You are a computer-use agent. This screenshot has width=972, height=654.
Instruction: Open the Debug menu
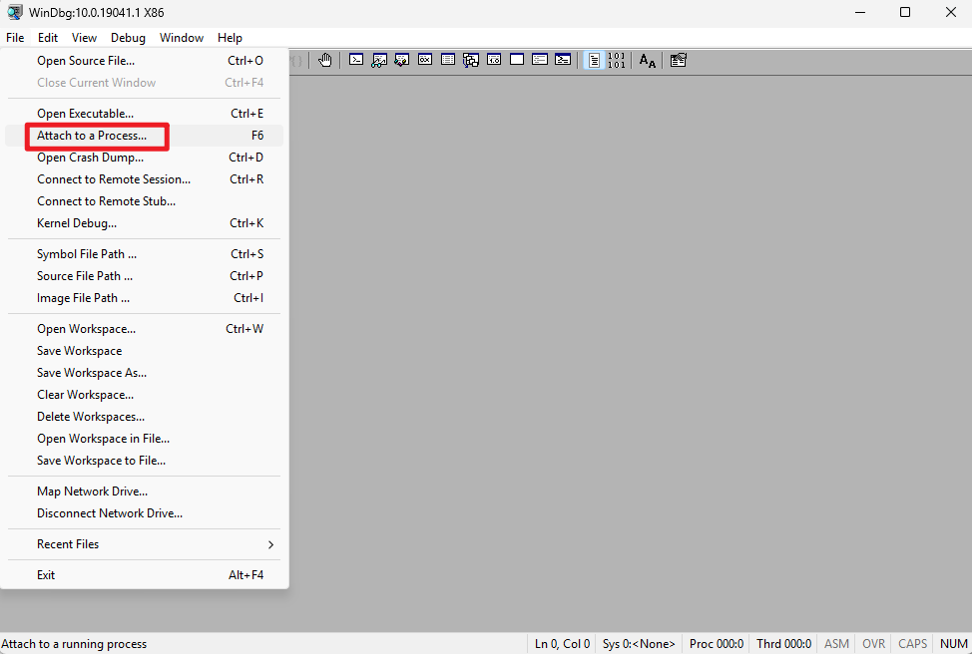pyautogui.click(x=128, y=38)
